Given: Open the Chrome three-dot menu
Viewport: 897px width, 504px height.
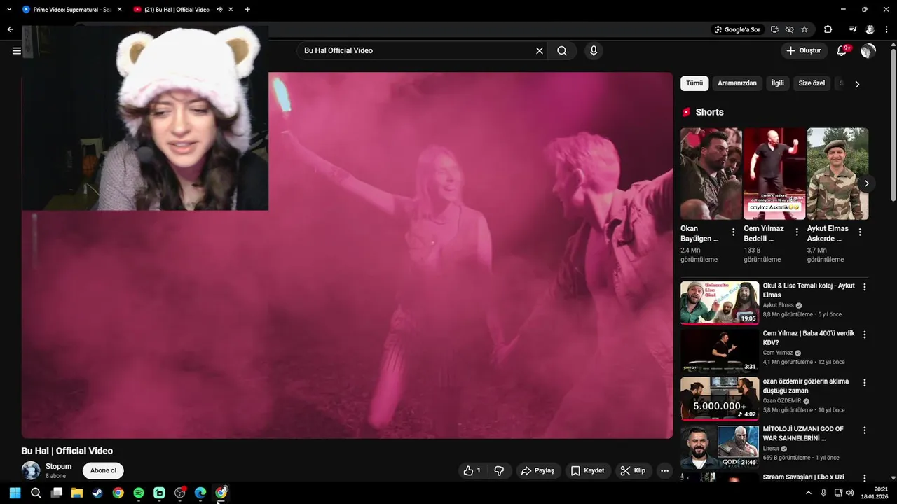Looking at the screenshot, I should (x=886, y=29).
